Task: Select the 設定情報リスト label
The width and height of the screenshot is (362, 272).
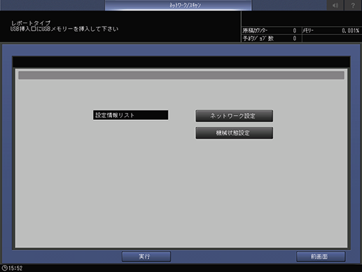Action: pos(130,115)
